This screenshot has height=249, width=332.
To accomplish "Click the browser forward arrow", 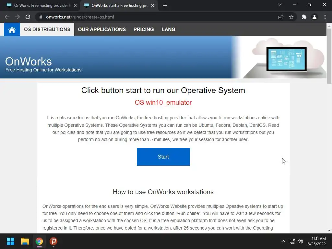I will tap(18, 17).
